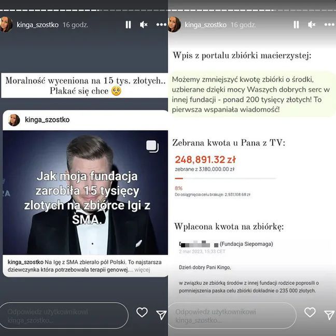Click the reply field on left story
The width and height of the screenshot is (336, 336).
(x=64, y=315)
